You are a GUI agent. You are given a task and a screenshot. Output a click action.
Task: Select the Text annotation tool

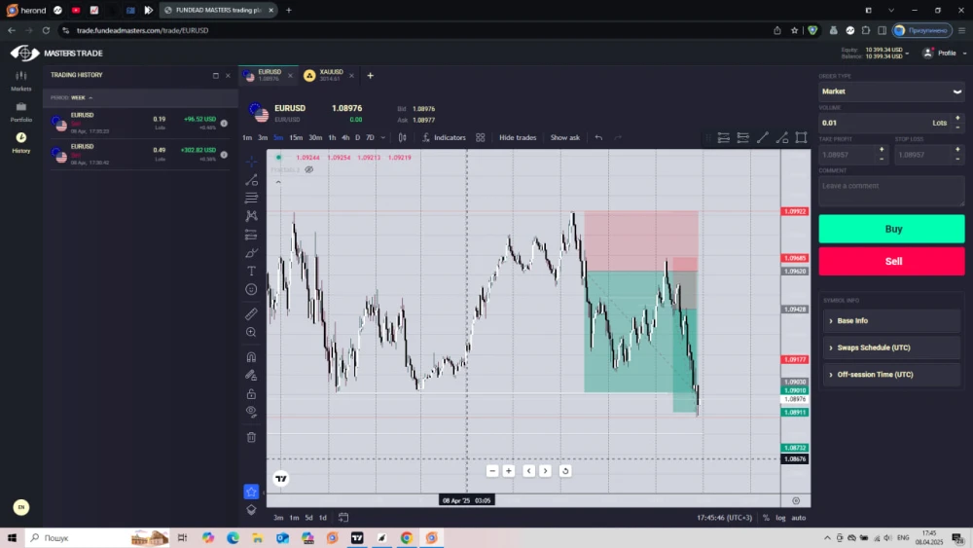pyautogui.click(x=251, y=272)
